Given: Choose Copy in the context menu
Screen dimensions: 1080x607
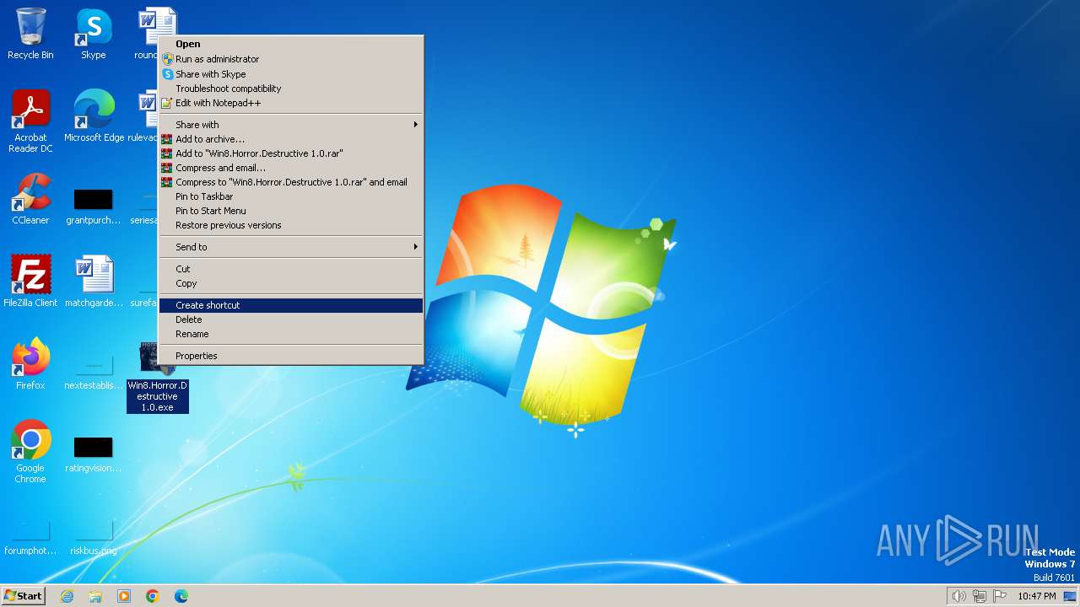Looking at the screenshot, I should [x=291, y=283].
